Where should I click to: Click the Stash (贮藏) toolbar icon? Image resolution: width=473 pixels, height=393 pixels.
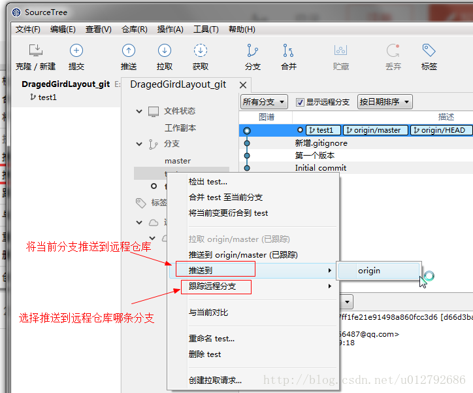pyautogui.click(x=341, y=50)
